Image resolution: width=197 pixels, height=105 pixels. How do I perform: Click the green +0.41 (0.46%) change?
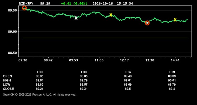click(74, 3)
